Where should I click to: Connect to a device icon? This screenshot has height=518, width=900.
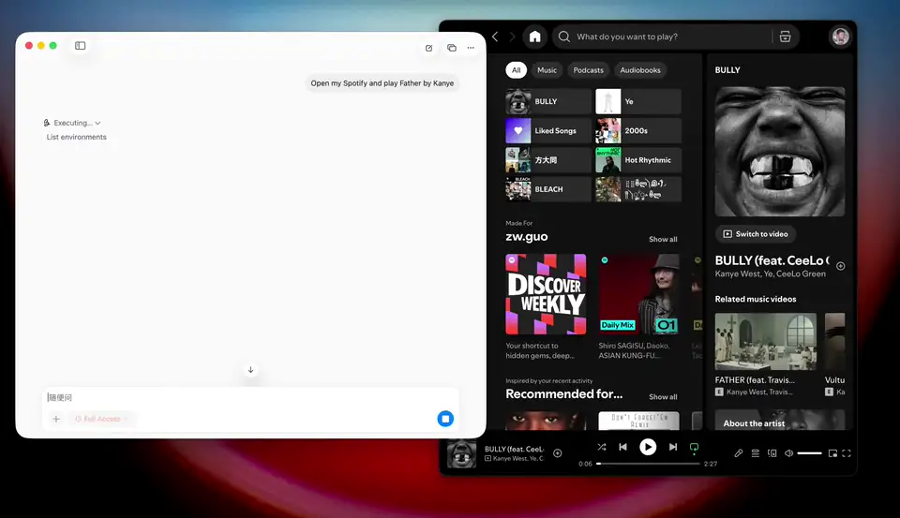772,453
